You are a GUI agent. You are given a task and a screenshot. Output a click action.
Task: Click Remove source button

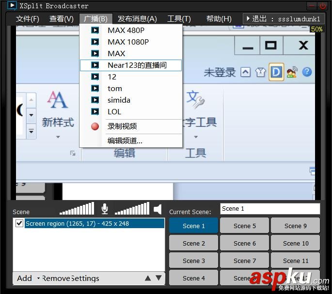coord(56,278)
